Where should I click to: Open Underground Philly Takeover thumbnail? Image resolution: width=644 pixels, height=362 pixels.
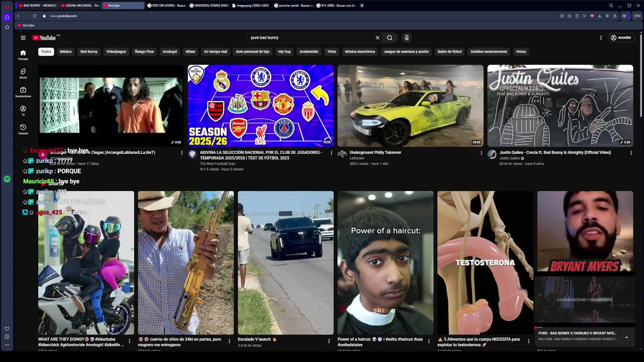[x=410, y=106]
